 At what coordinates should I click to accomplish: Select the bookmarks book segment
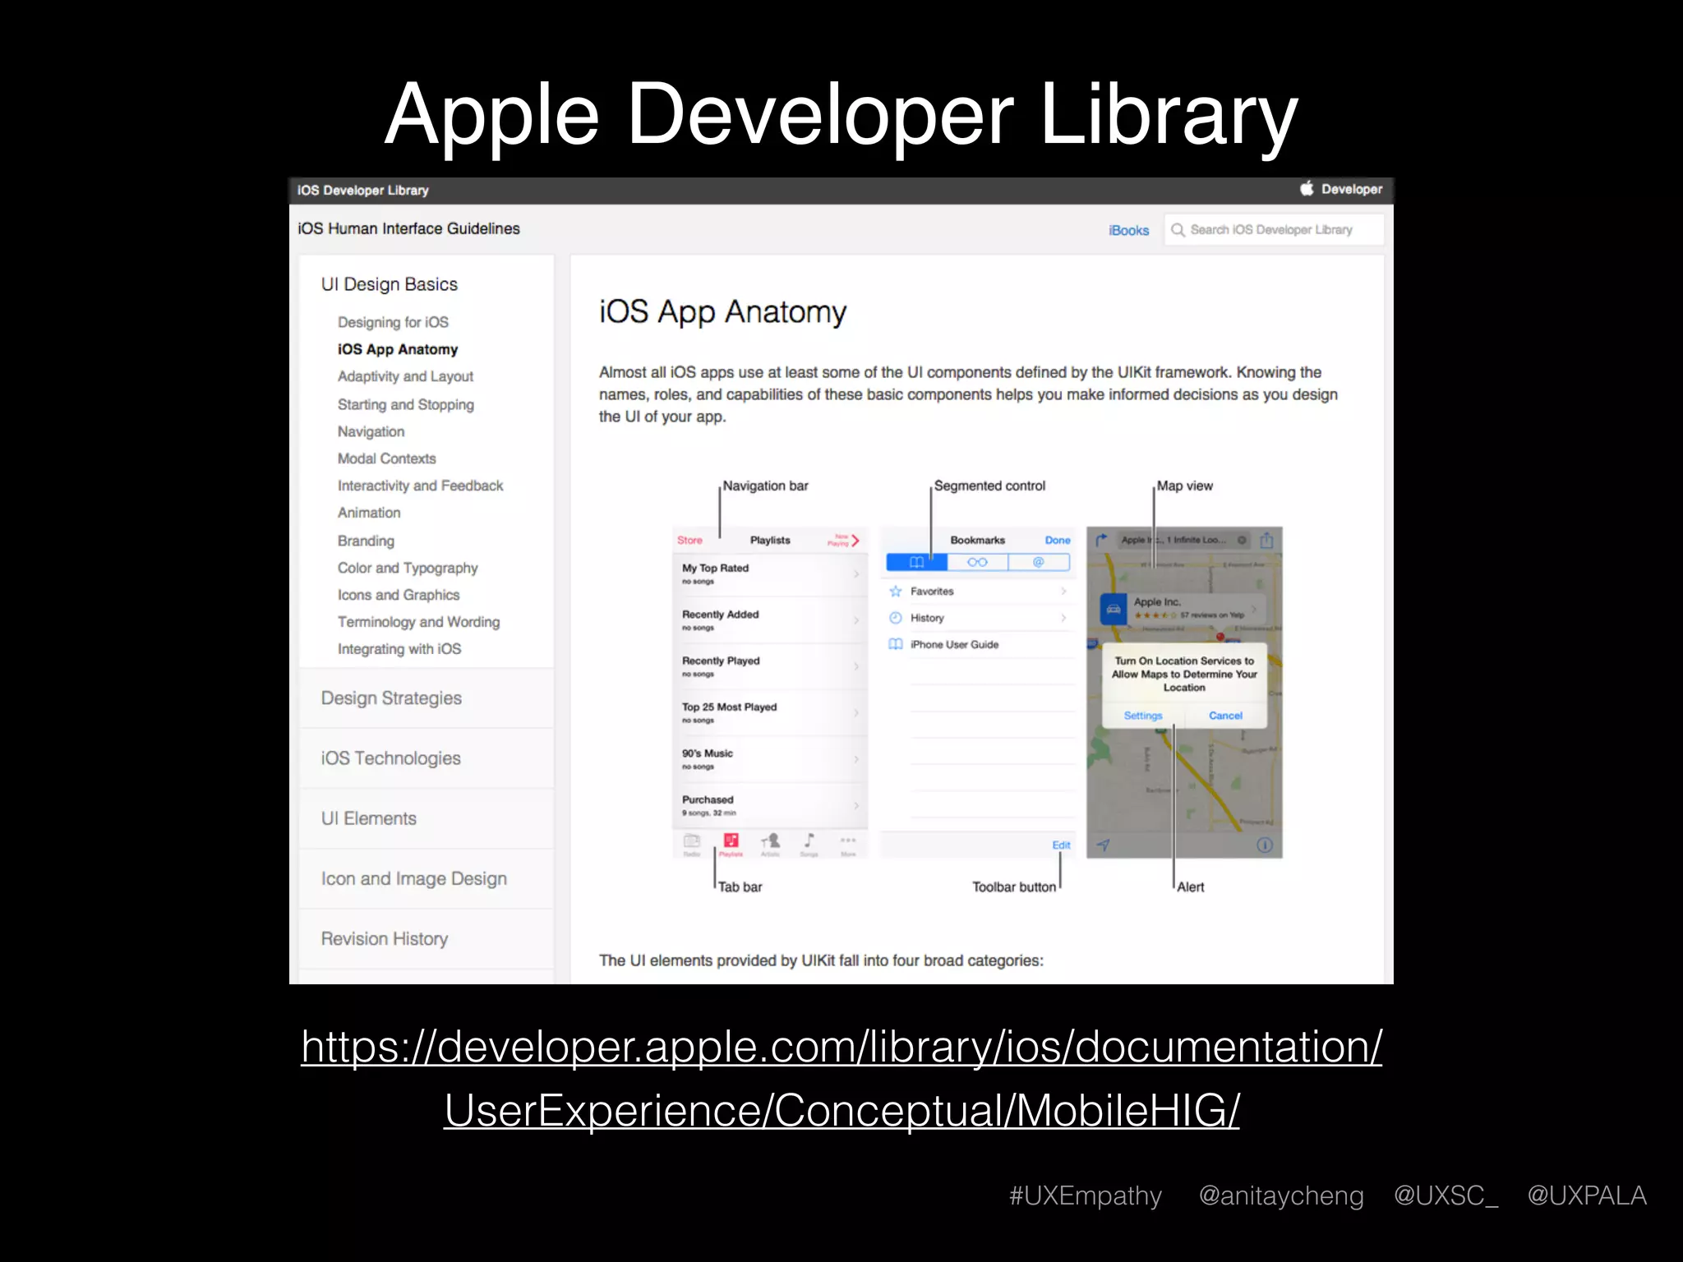[916, 562]
